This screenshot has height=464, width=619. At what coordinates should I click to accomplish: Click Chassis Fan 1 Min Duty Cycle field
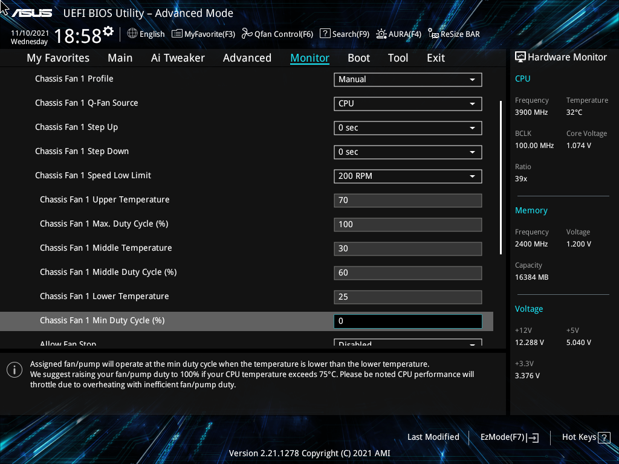point(408,321)
